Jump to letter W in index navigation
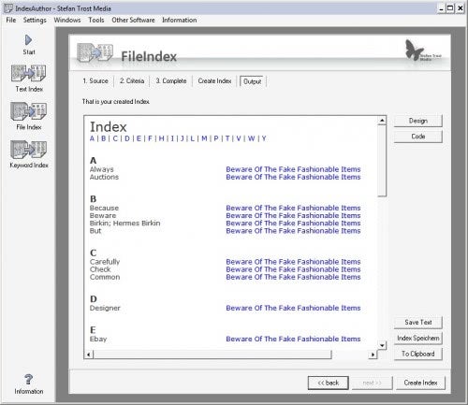The height and width of the screenshot is (405, 468). point(252,138)
